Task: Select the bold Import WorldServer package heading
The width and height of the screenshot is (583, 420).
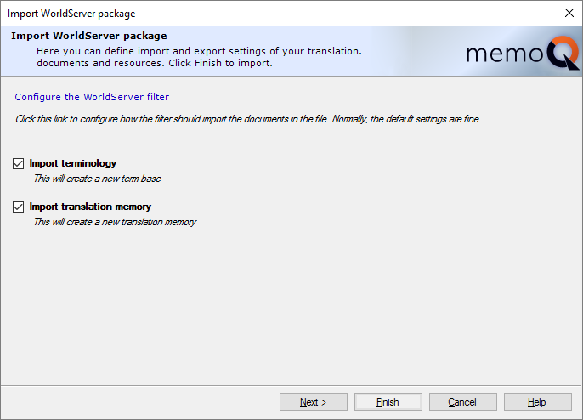Action: pos(88,36)
